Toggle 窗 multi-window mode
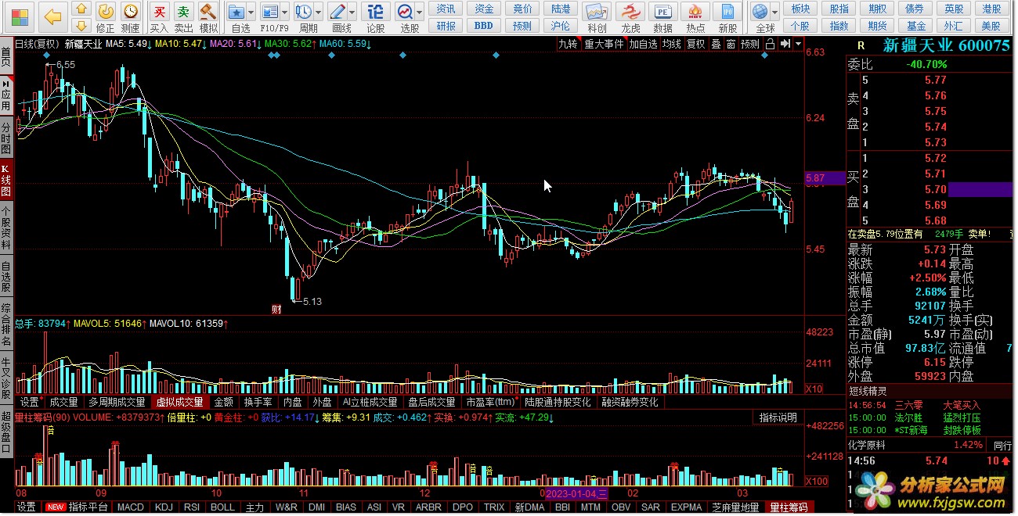 pos(731,44)
